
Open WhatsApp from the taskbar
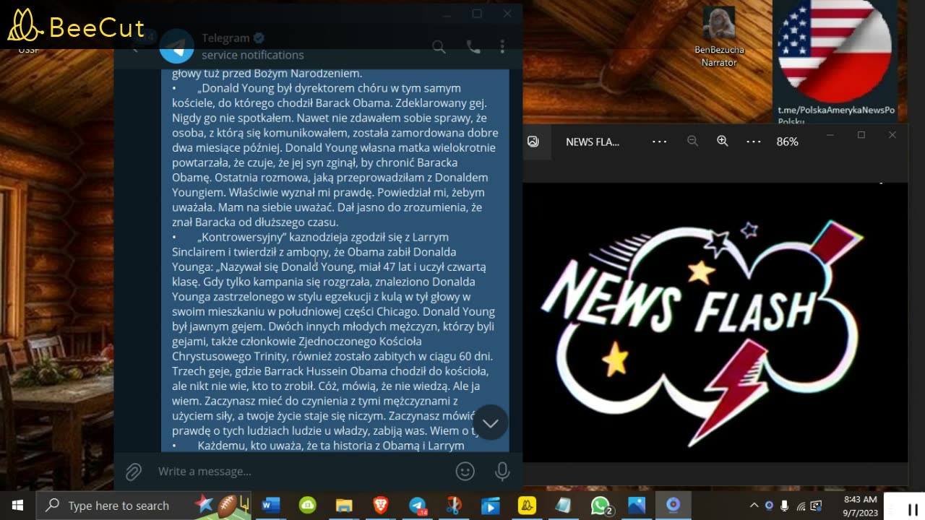(601, 506)
